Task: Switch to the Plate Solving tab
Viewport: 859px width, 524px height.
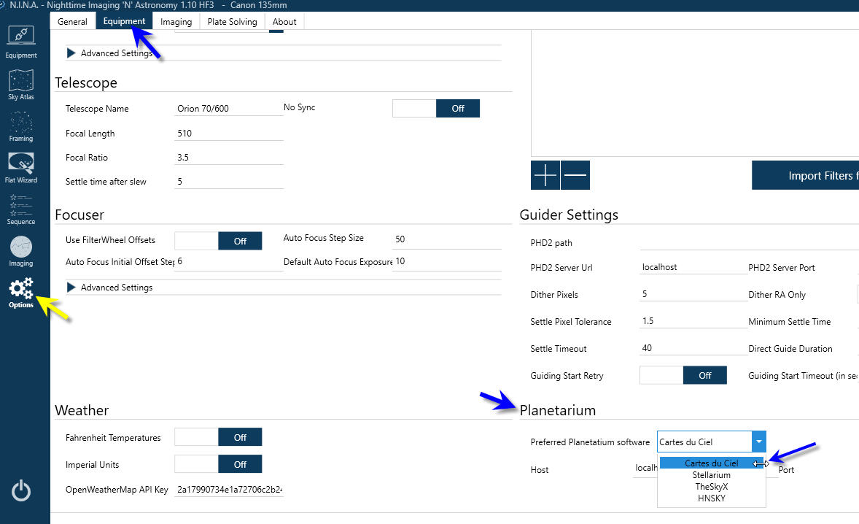Action: click(x=232, y=22)
